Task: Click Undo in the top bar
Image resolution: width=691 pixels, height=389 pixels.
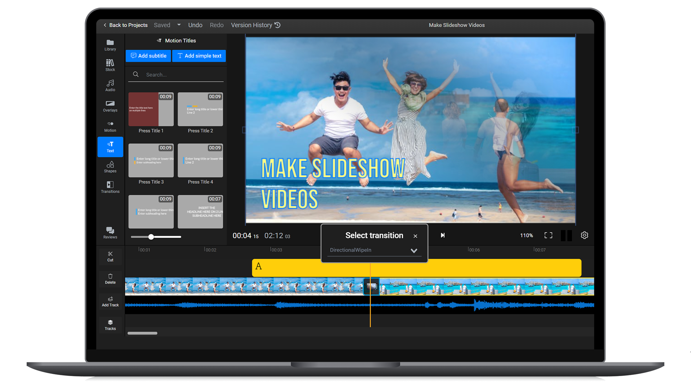Action: point(195,25)
